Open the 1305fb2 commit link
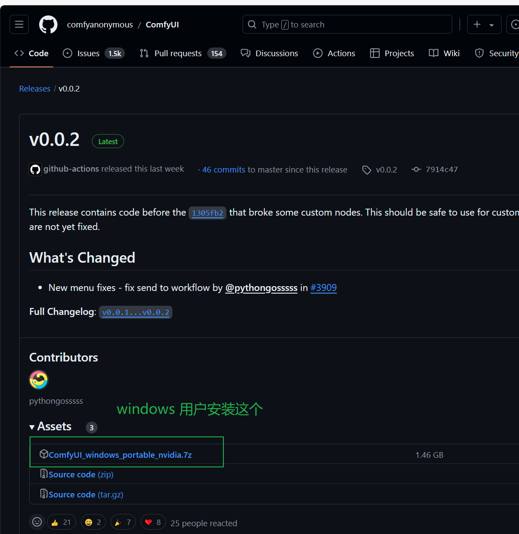The image size is (519, 534). coord(207,213)
